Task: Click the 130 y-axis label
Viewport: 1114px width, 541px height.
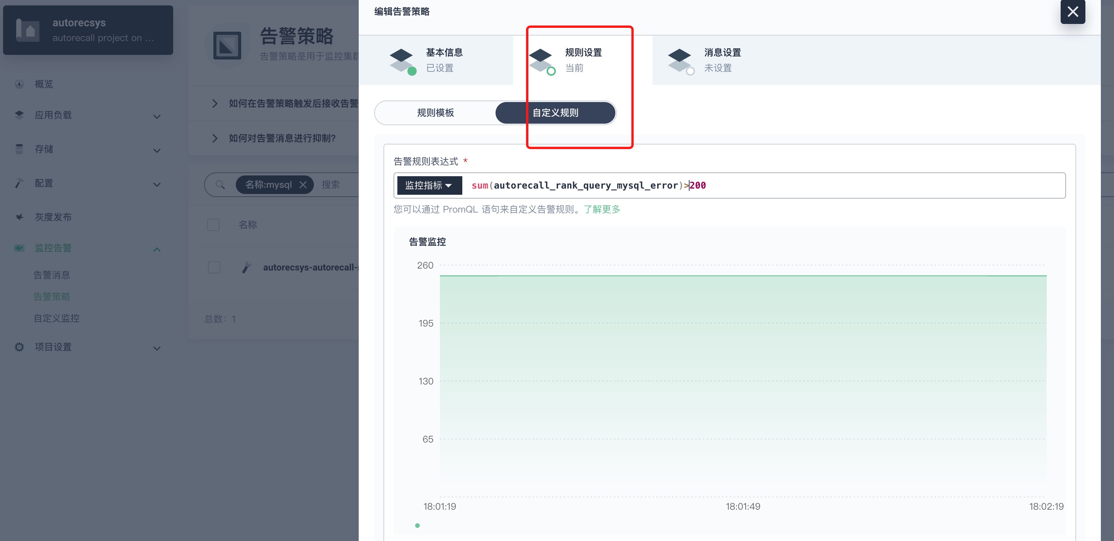Action: pyautogui.click(x=426, y=381)
